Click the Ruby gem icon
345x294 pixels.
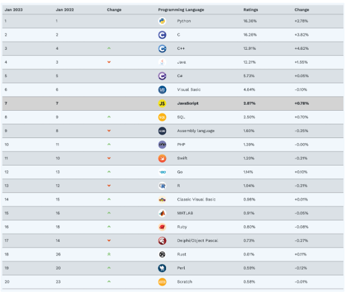click(x=162, y=227)
